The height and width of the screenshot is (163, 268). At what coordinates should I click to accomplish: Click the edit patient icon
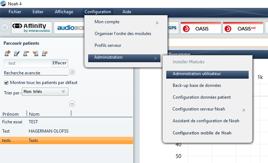16,53
